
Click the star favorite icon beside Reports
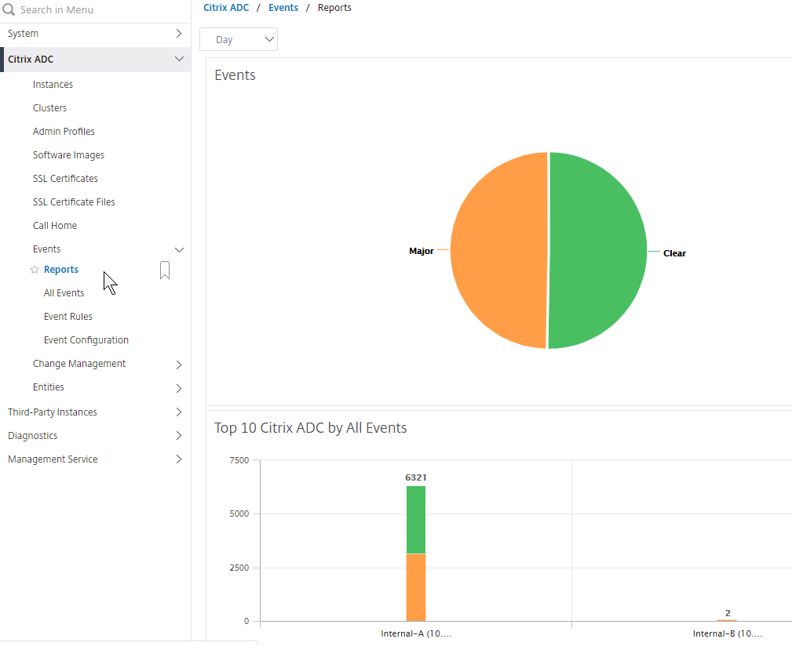pyautogui.click(x=35, y=269)
